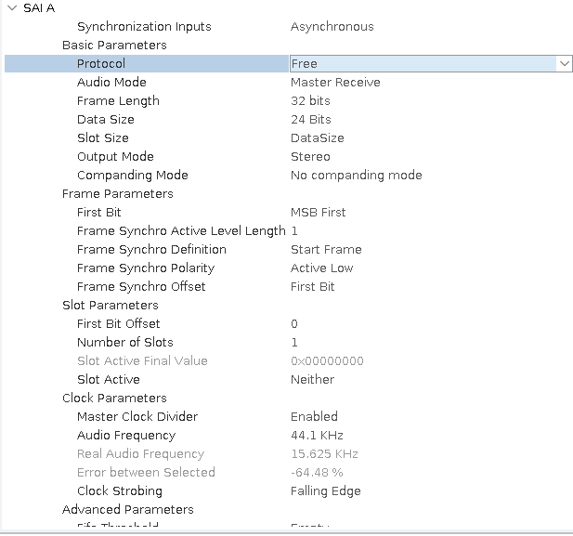Change Output Mode Stereo value

[x=310, y=157]
